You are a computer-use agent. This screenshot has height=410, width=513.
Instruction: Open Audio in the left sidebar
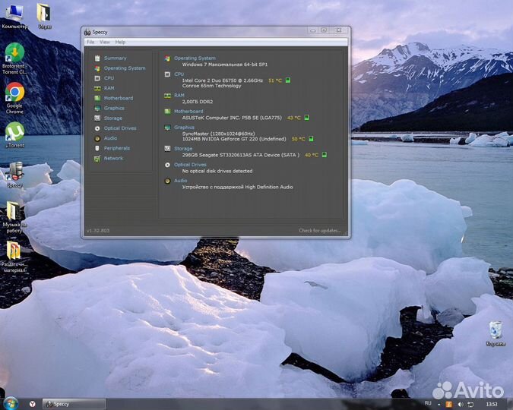(x=110, y=138)
